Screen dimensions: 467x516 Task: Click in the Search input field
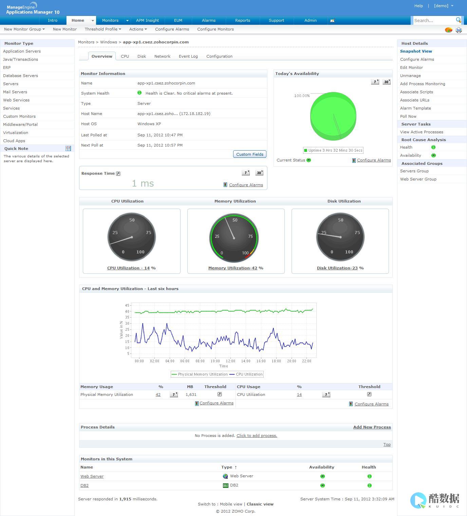click(434, 20)
